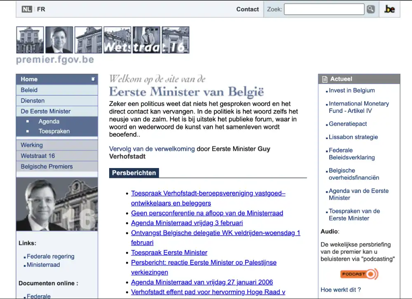Open Agenda Ministerraad vrijdag 3 februari
Screen dimensions: 412x299
point(187,223)
